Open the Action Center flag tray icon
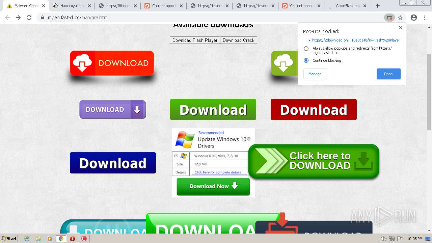432x243 pixels. (x=400, y=239)
